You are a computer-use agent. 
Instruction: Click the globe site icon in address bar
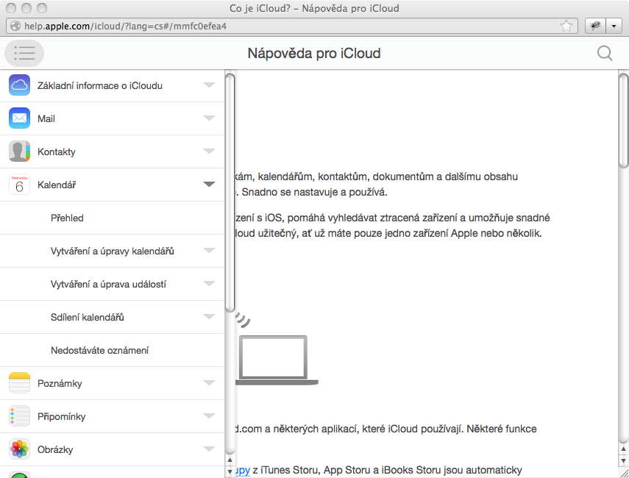pos(15,26)
